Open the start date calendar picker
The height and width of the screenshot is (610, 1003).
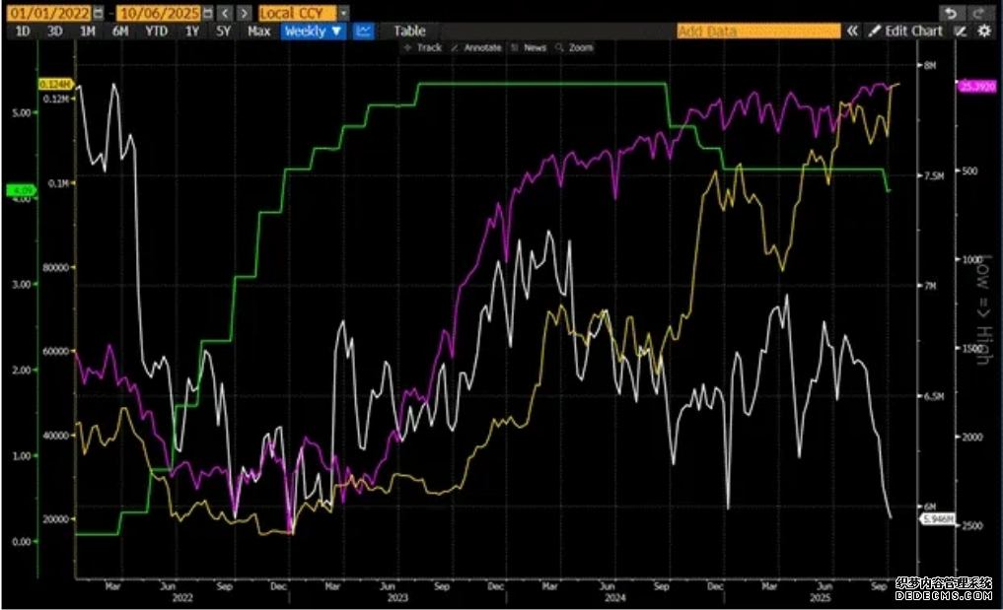[98, 13]
